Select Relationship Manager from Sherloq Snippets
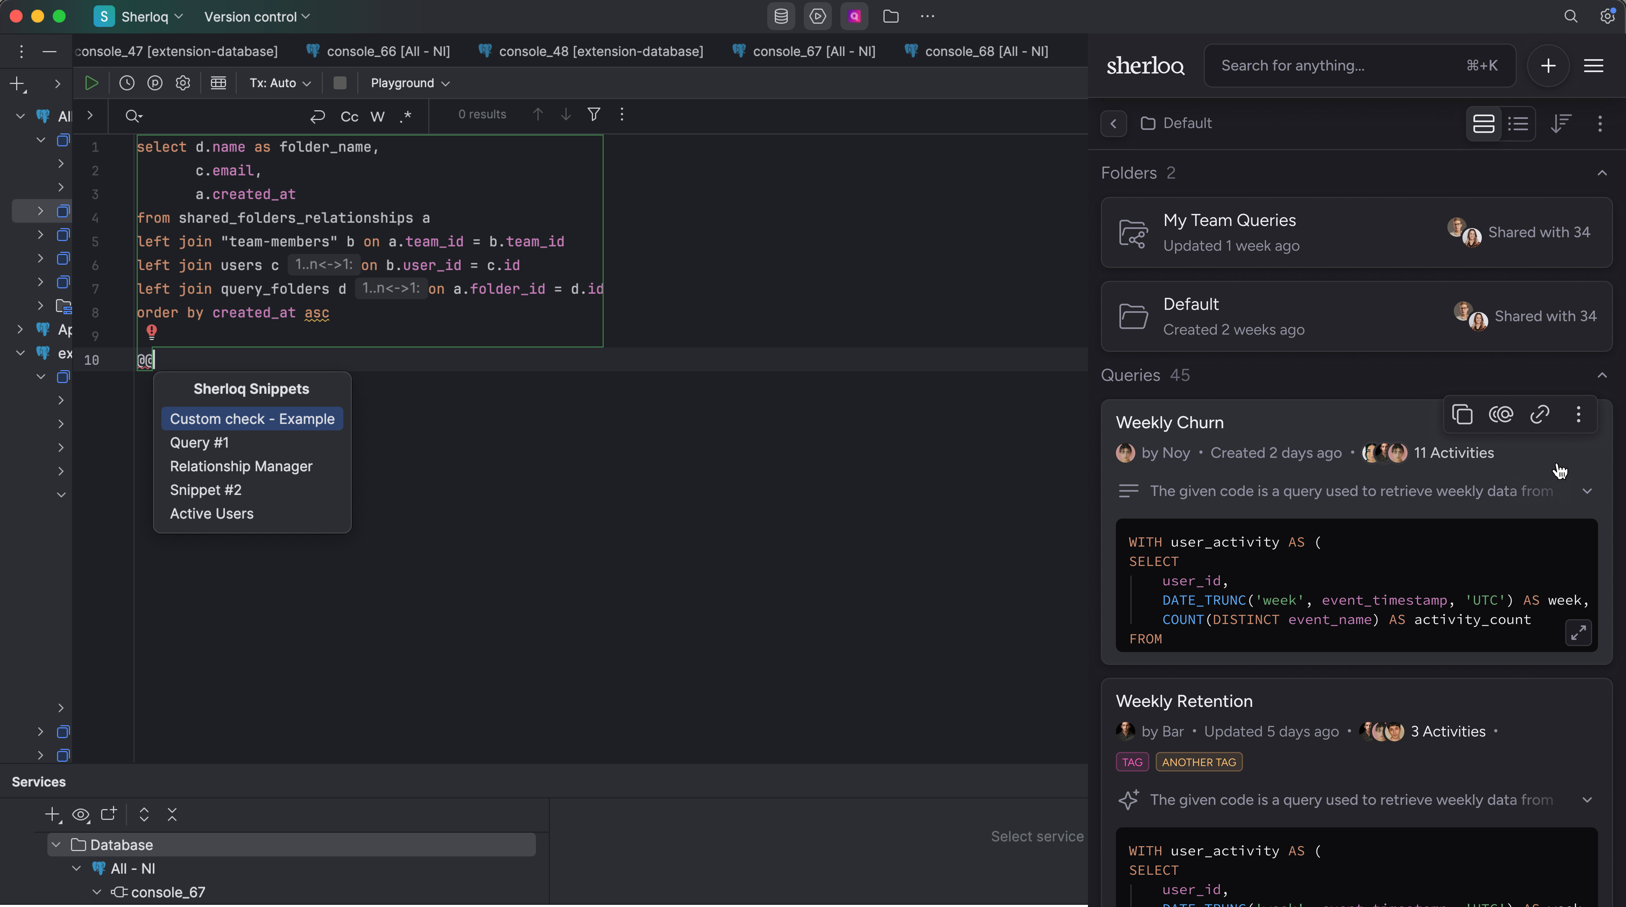The height and width of the screenshot is (907, 1626). 241,466
